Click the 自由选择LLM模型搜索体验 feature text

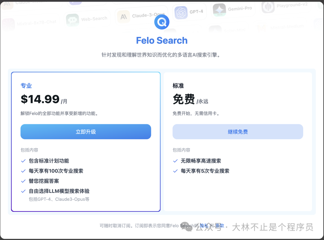(59, 191)
